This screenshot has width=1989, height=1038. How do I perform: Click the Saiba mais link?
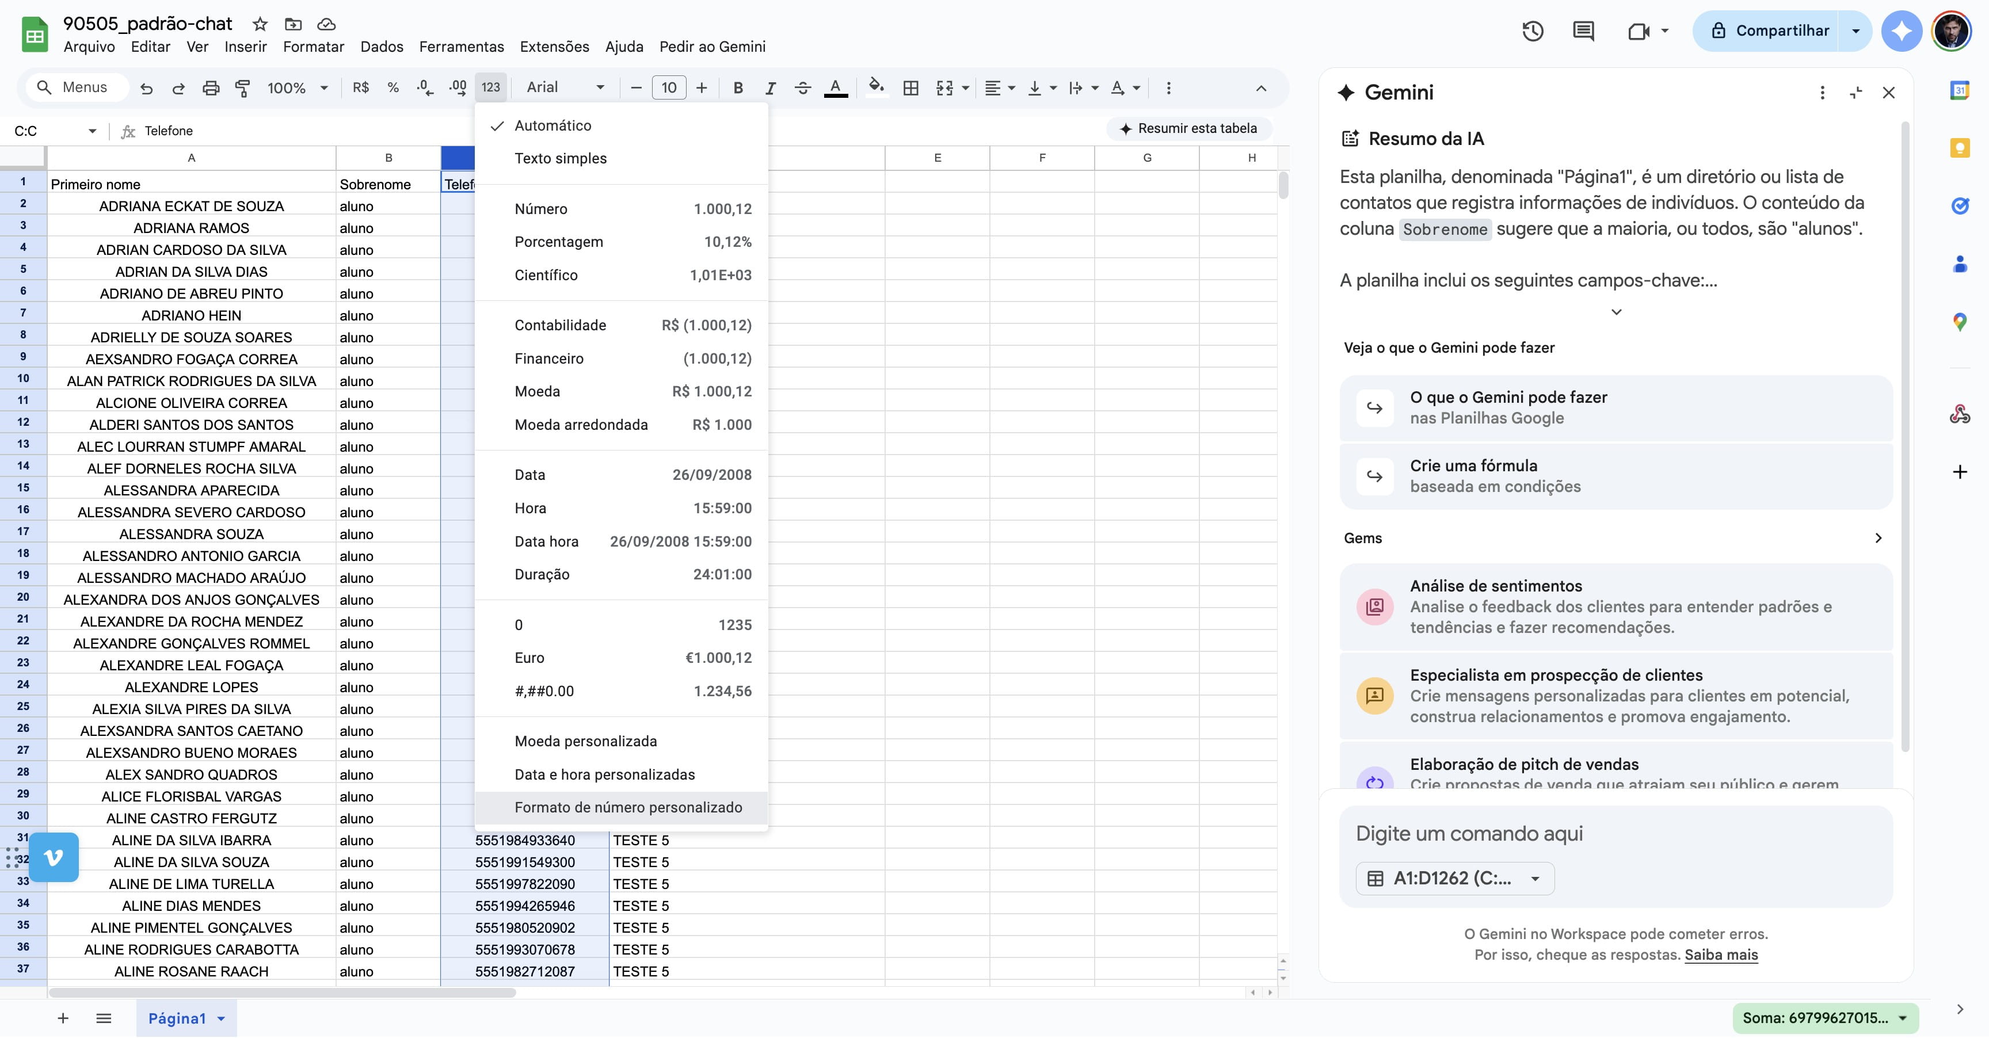pos(1720,955)
